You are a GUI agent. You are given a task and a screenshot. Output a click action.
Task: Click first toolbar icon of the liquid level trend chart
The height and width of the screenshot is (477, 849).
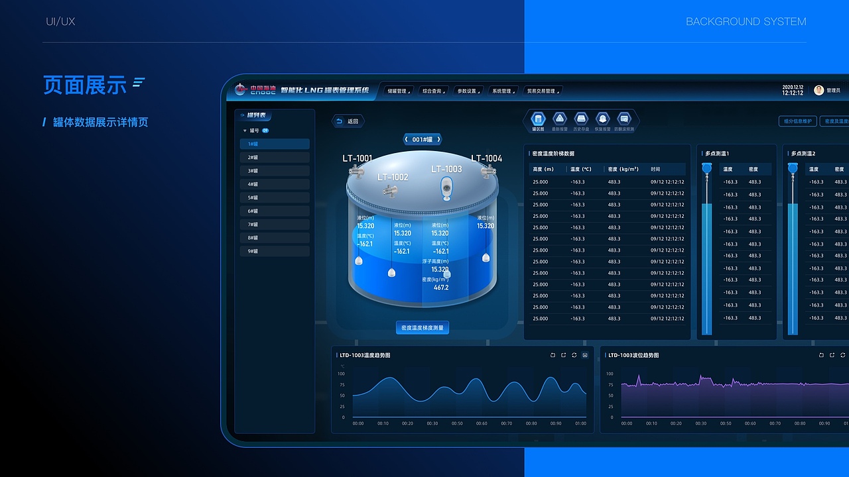(x=822, y=355)
